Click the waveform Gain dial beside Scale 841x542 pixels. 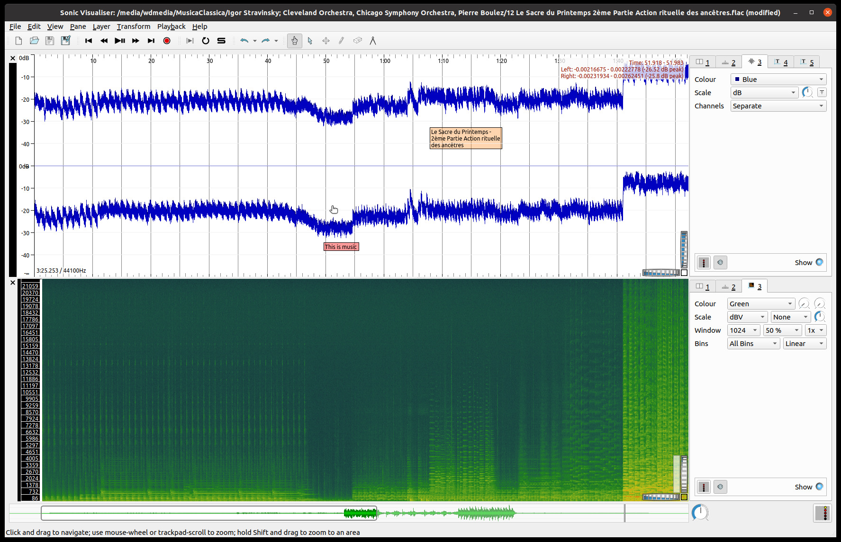(x=807, y=92)
